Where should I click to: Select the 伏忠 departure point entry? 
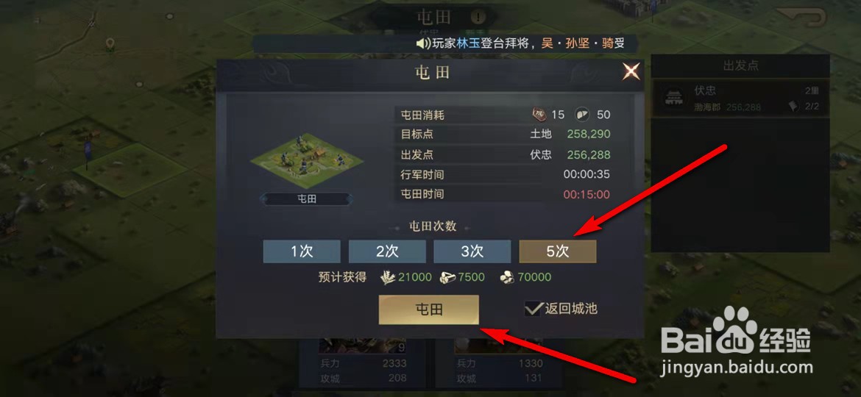point(740,99)
